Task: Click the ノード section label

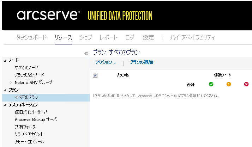Action: point(14,60)
